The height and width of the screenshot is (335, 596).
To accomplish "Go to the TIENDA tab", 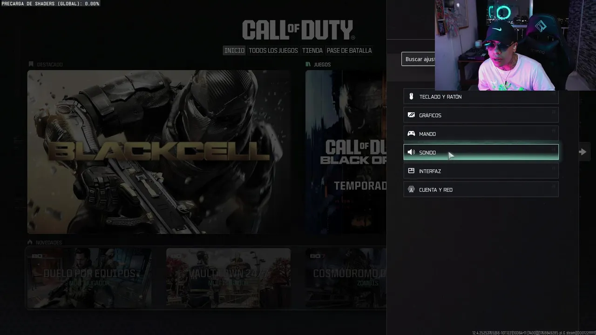I will pos(312,50).
